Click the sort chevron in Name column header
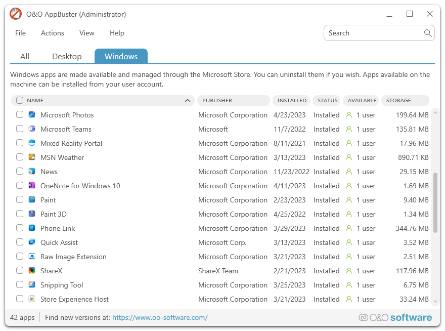Image resolution: width=445 pixels, height=331 pixels. point(188,101)
